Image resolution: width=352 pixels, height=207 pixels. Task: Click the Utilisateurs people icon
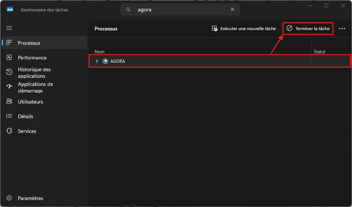click(9, 101)
